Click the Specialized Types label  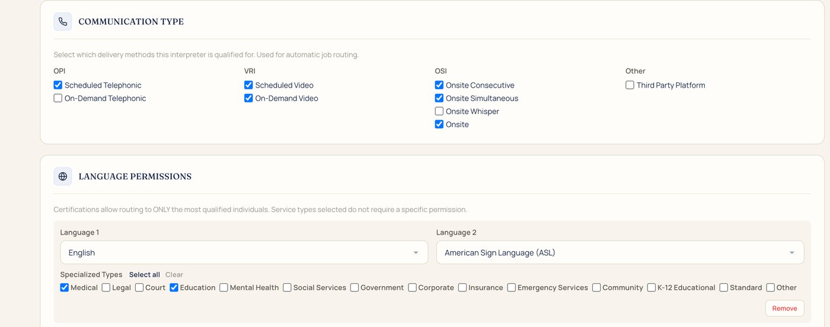91,275
